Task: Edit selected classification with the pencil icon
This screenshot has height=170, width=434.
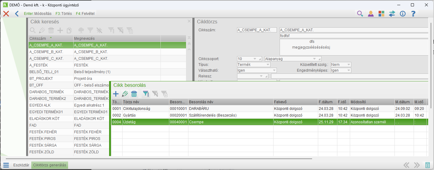Action: (x=125, y=94)
